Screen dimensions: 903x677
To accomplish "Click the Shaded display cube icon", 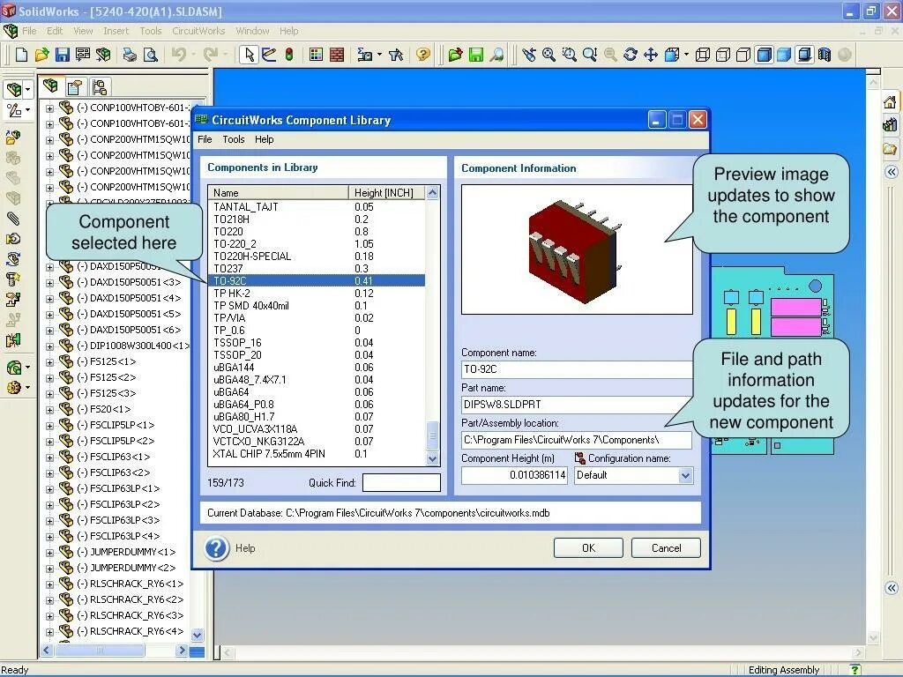I will point(784,55).
